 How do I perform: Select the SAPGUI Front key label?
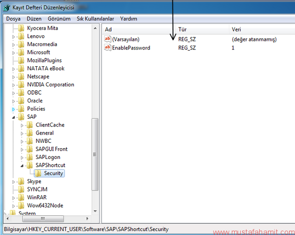51,149
